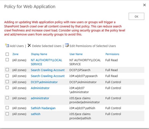Click the OK button
Image resolution: width=149 pixels, height=129 pixels.
(136, 16)
